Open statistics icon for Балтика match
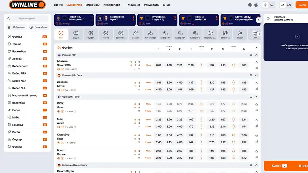 (x=257, y=68)
